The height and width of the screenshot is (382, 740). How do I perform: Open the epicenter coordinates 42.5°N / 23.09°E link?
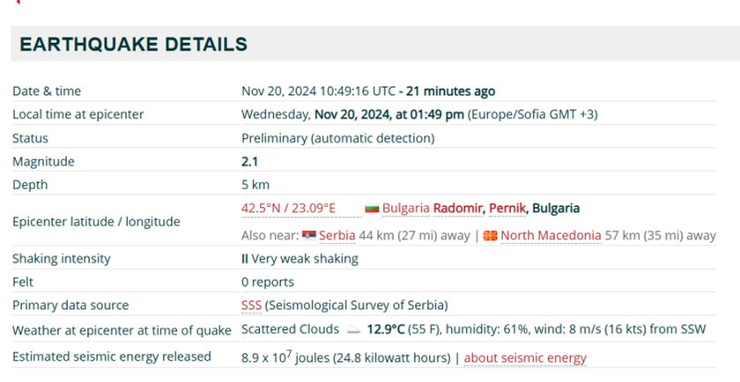pos(288,209)
